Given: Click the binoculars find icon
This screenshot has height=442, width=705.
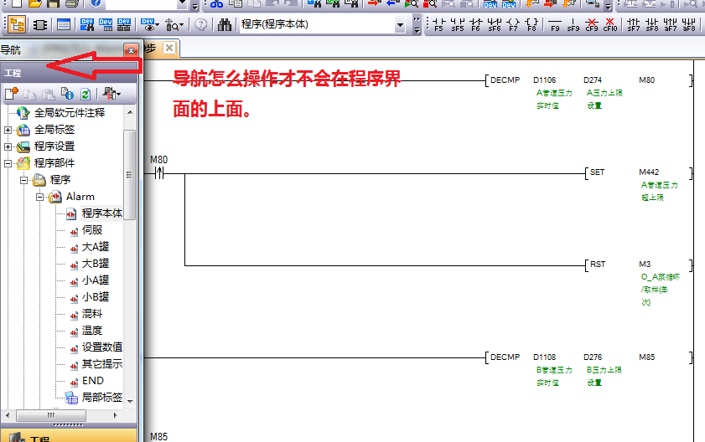Looking at the screenshot, I should (225, 24).
